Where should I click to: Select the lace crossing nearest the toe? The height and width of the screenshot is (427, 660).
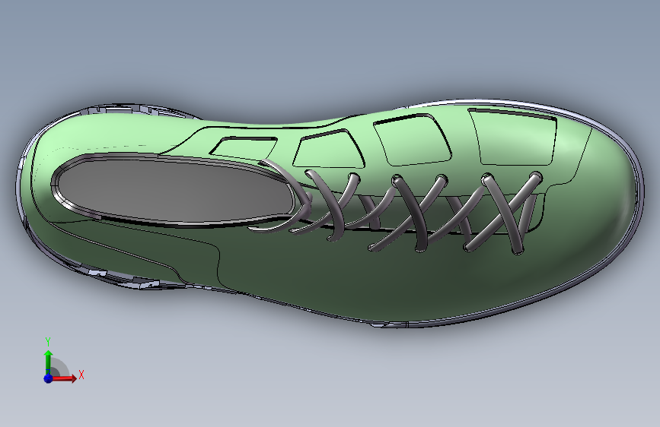[509, 213]
